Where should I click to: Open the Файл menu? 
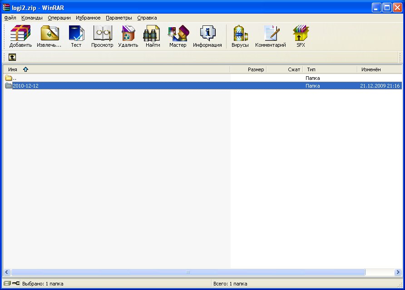tap(10, 18)
